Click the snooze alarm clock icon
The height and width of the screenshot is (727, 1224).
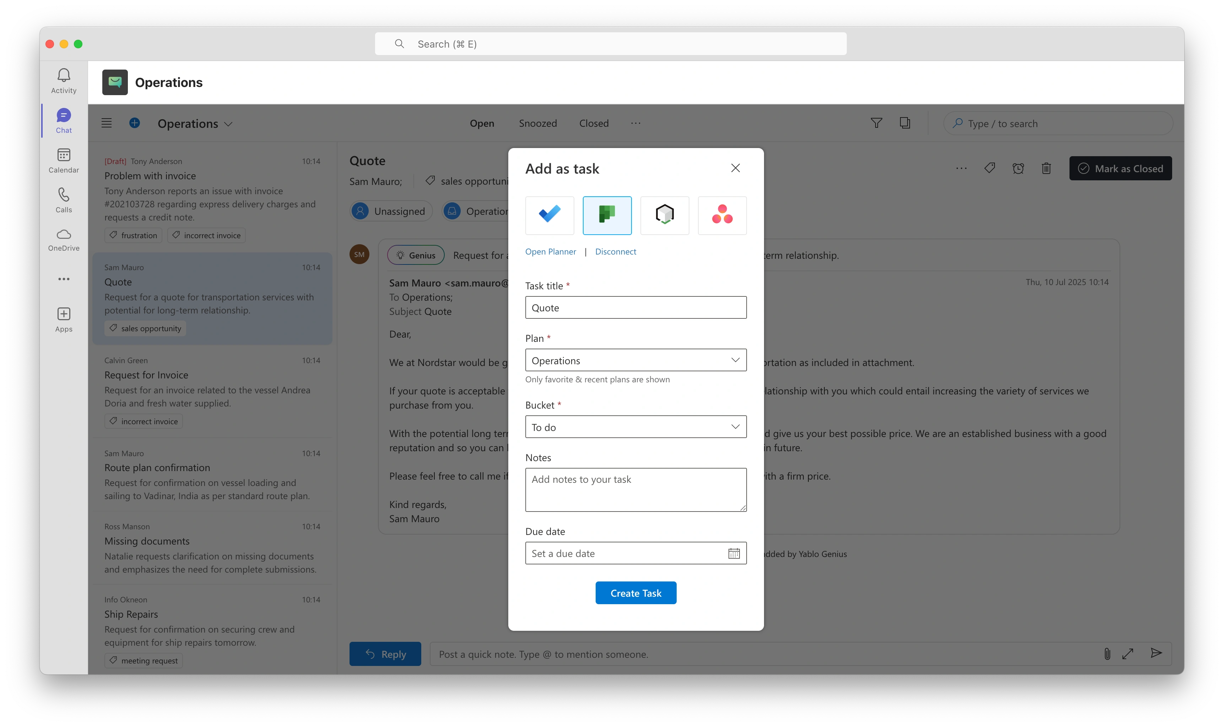coord(1018,169)
